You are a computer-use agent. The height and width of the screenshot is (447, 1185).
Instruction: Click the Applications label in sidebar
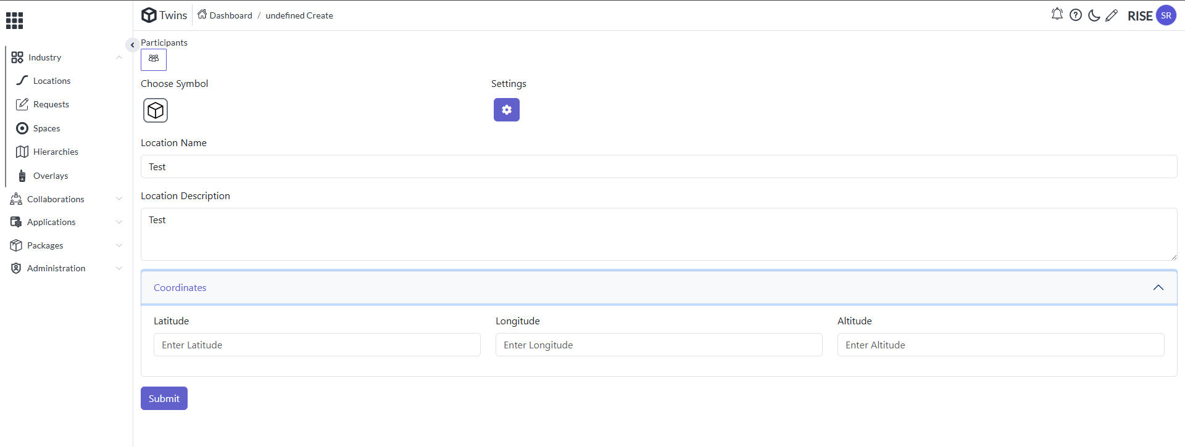51,222
